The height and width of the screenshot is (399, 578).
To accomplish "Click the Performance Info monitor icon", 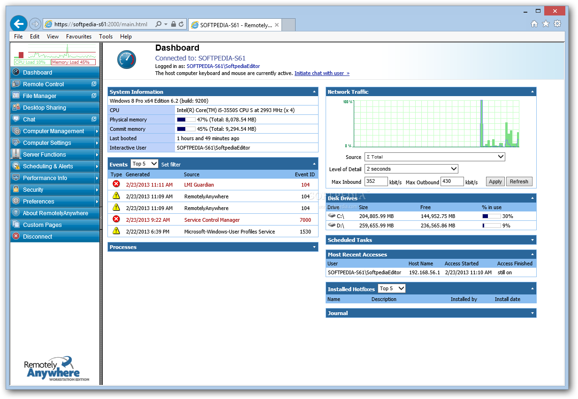I will pos(16,178).
